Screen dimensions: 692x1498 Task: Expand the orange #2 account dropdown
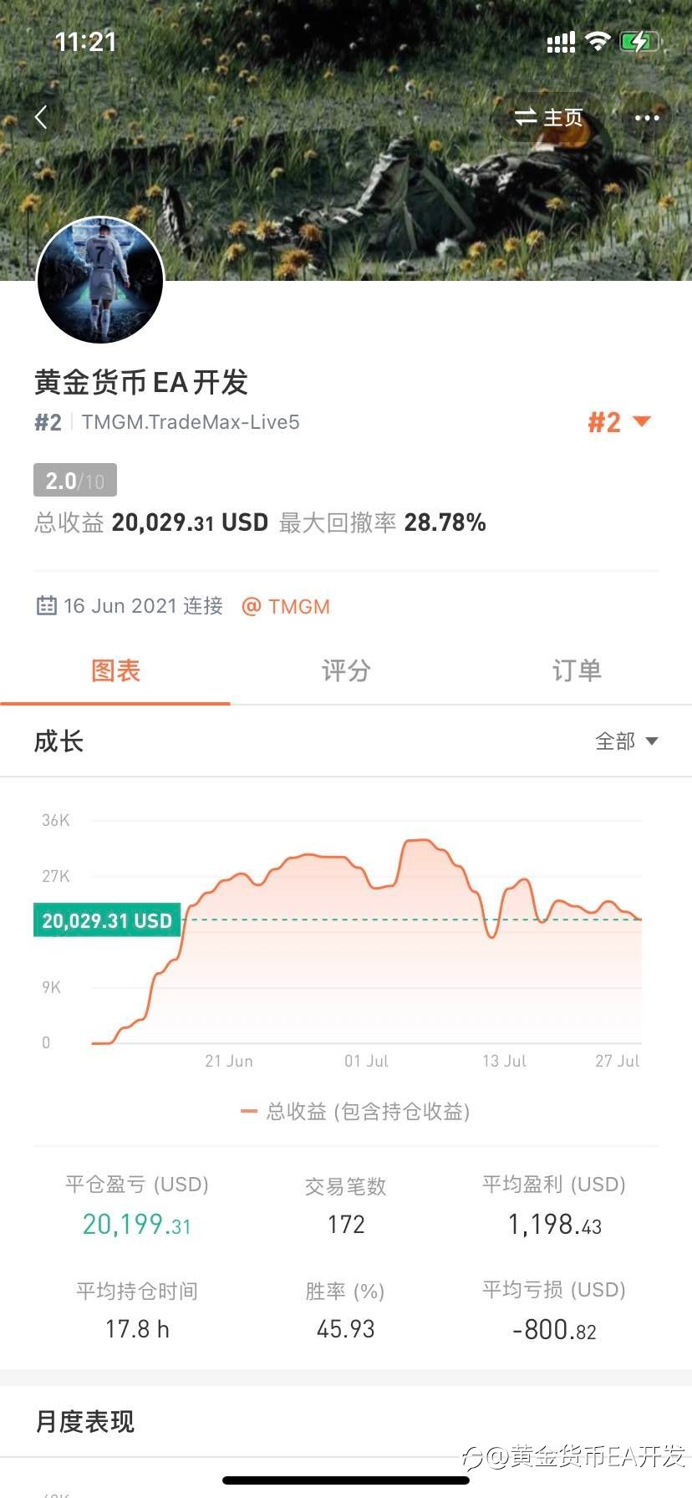pos(618,422)
